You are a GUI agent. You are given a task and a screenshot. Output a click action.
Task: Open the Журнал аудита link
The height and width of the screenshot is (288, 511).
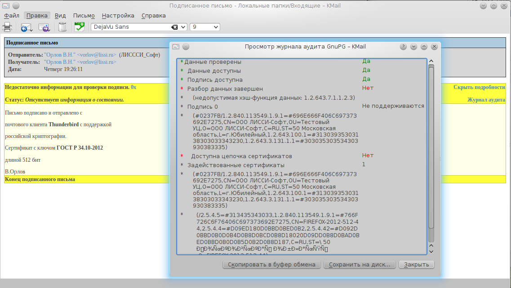pos(486,100)
